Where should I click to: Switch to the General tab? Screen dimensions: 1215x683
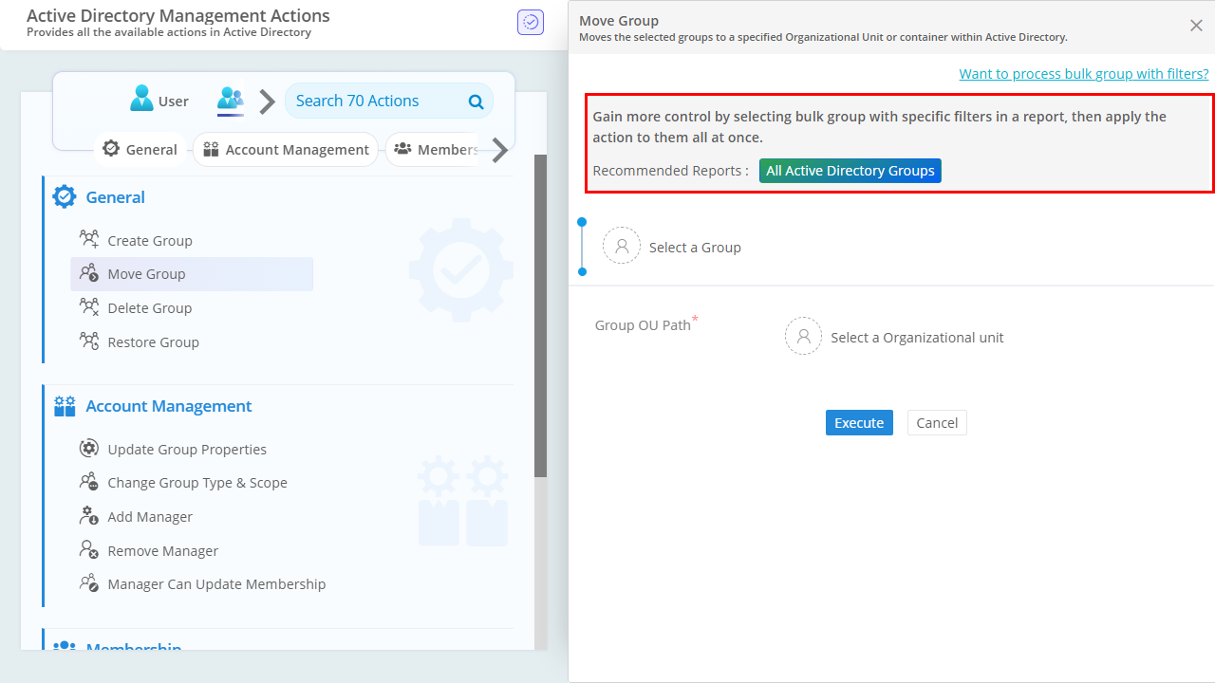tap(140, 149)
